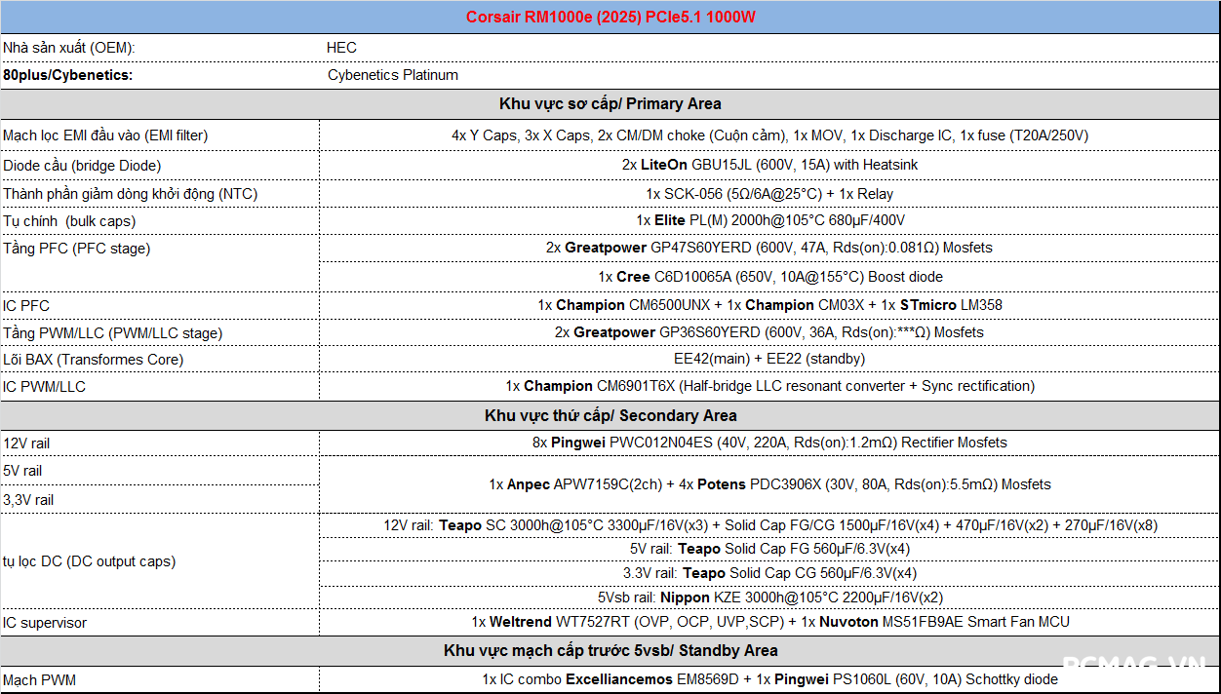Click the EE42 transformer core cell
This screenshot has width=1221, height=694.
[769, 359]
